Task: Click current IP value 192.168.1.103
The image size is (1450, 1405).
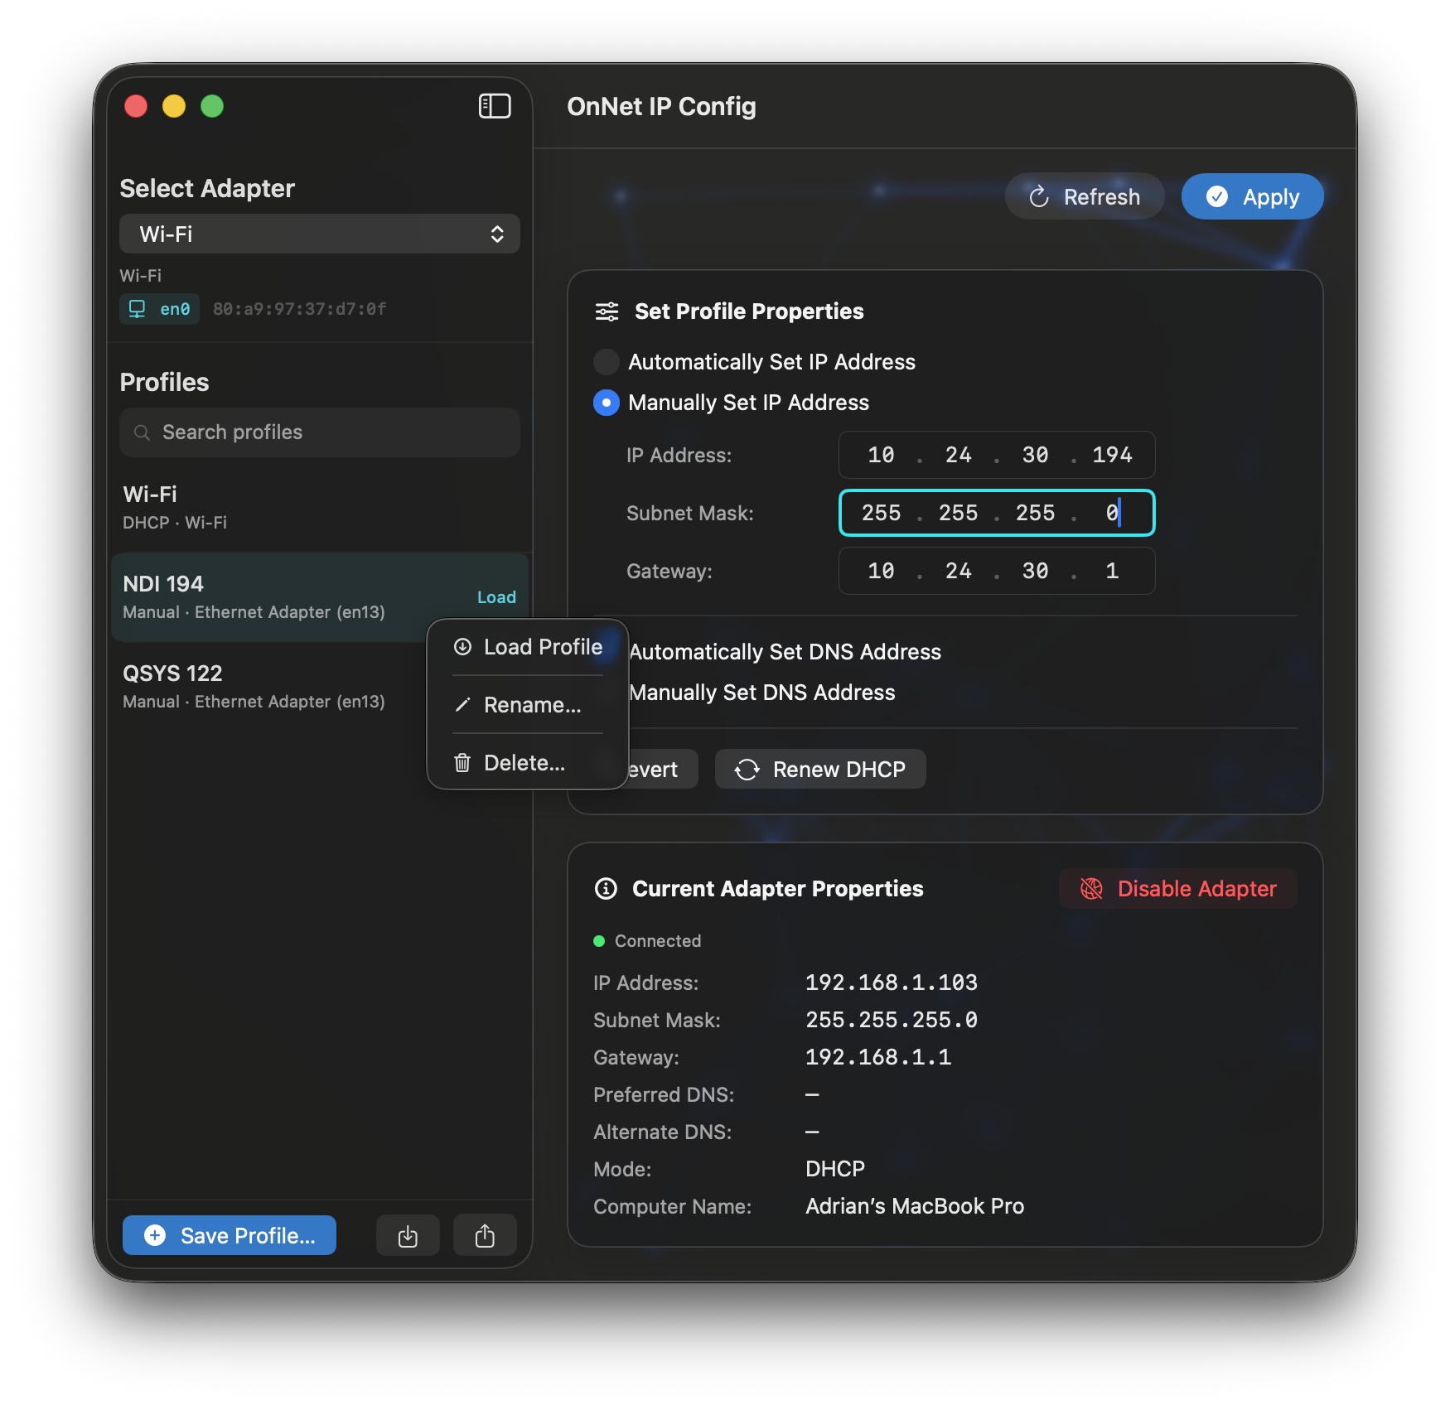Action: point(892,983)
